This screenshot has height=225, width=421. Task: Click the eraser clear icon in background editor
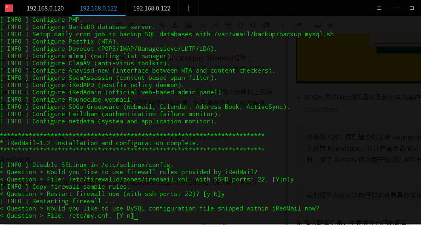(298, 25)
